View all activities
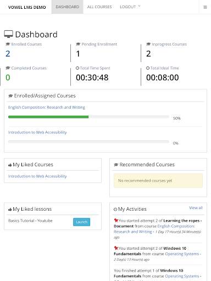Viewport: 211px width, 281px height. (196, 208)
